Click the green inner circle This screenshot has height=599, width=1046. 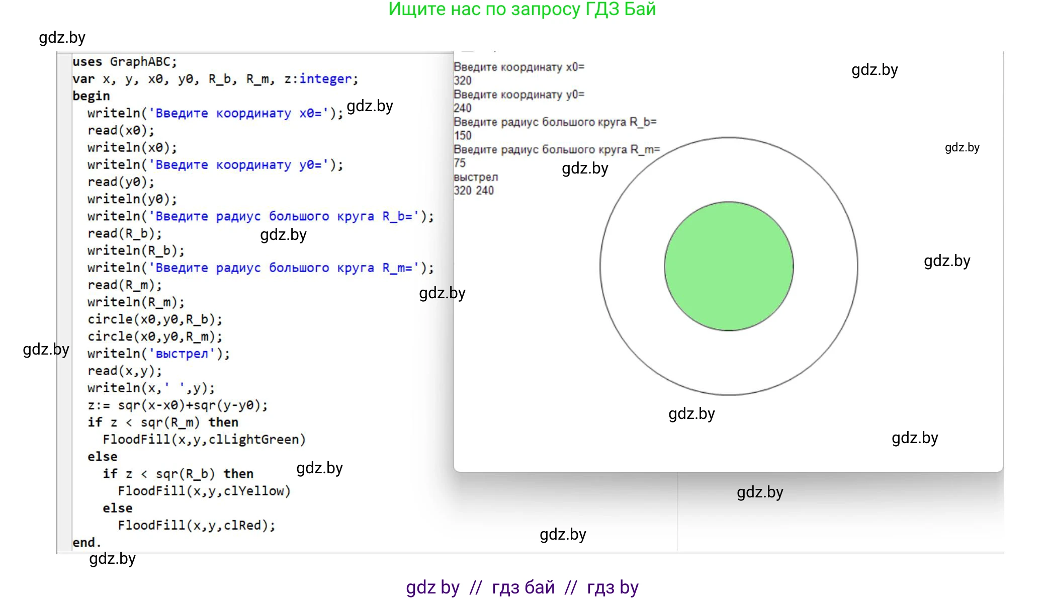[x=728, y=266]
